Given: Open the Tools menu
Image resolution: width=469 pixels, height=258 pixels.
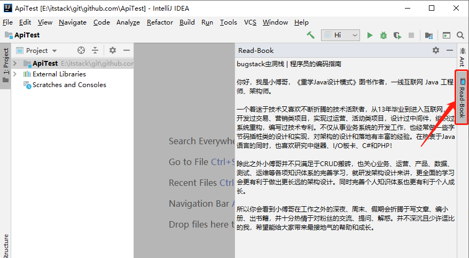Looking at the screenshot, I should click(228, 22).
